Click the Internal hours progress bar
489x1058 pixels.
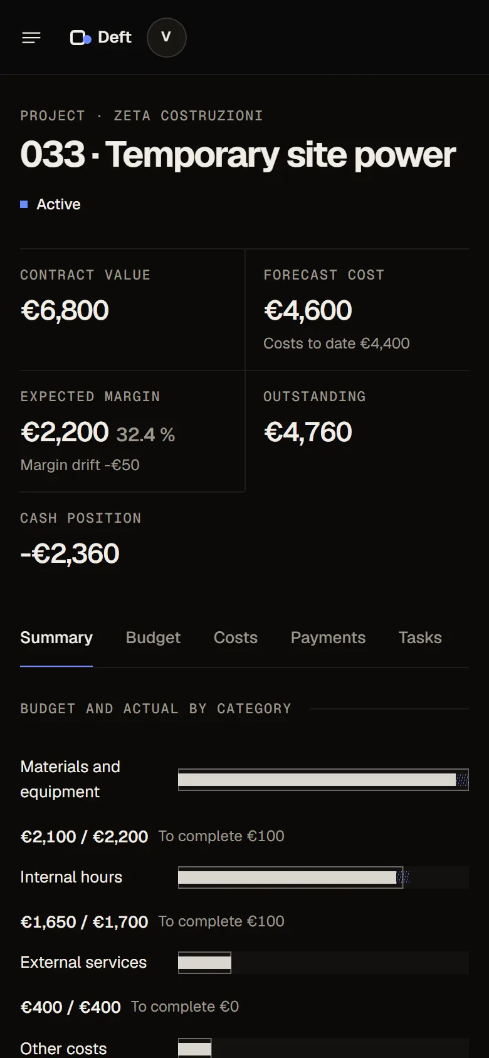[323, 877]
